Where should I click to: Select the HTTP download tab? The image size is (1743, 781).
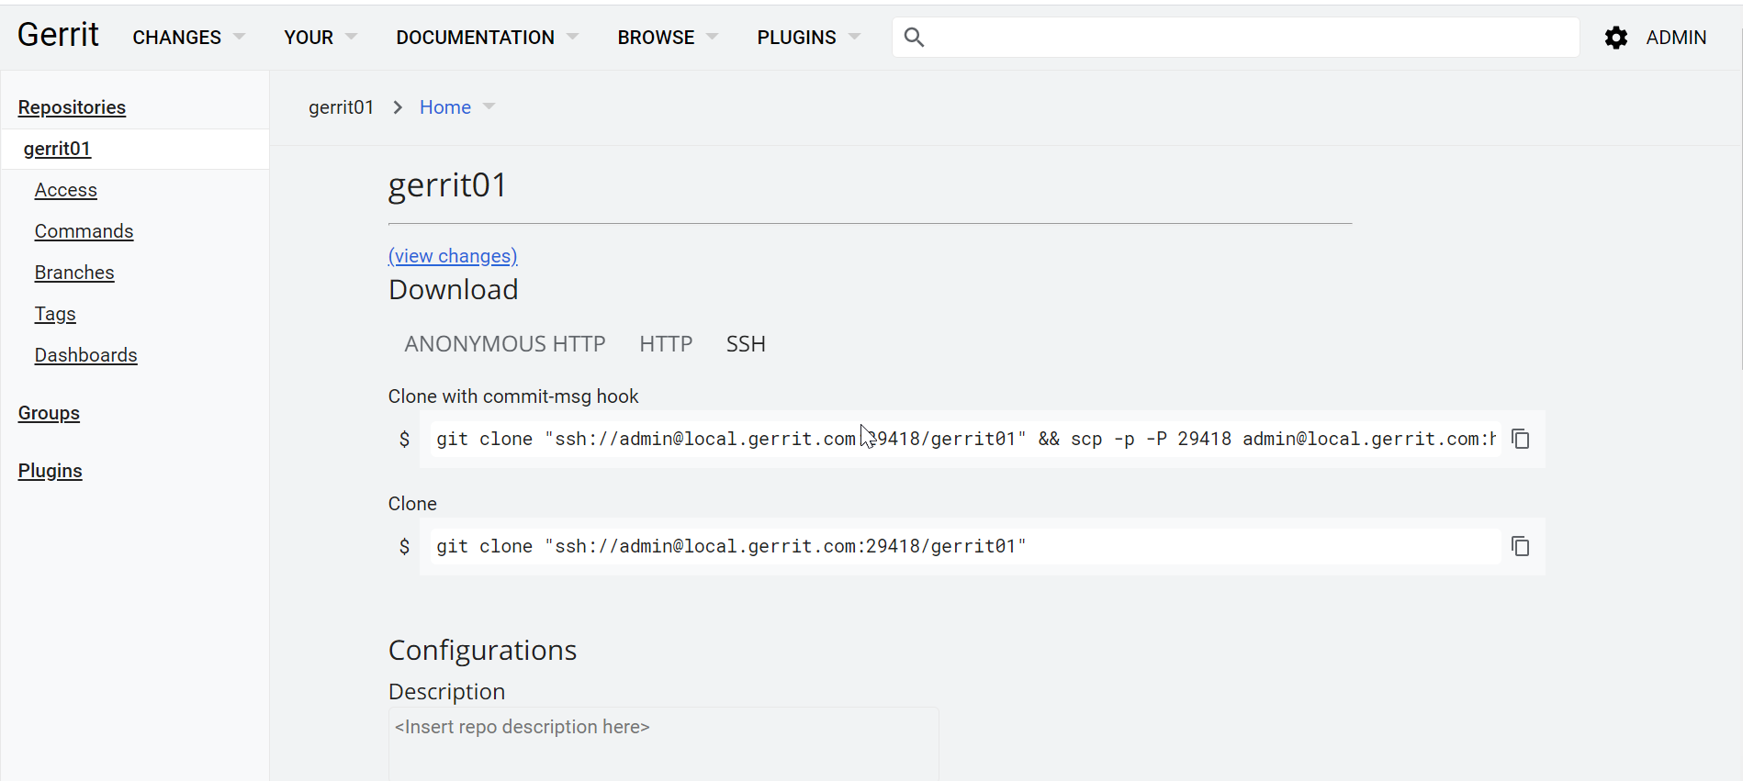pyautogui.click(x=666, y=344)
